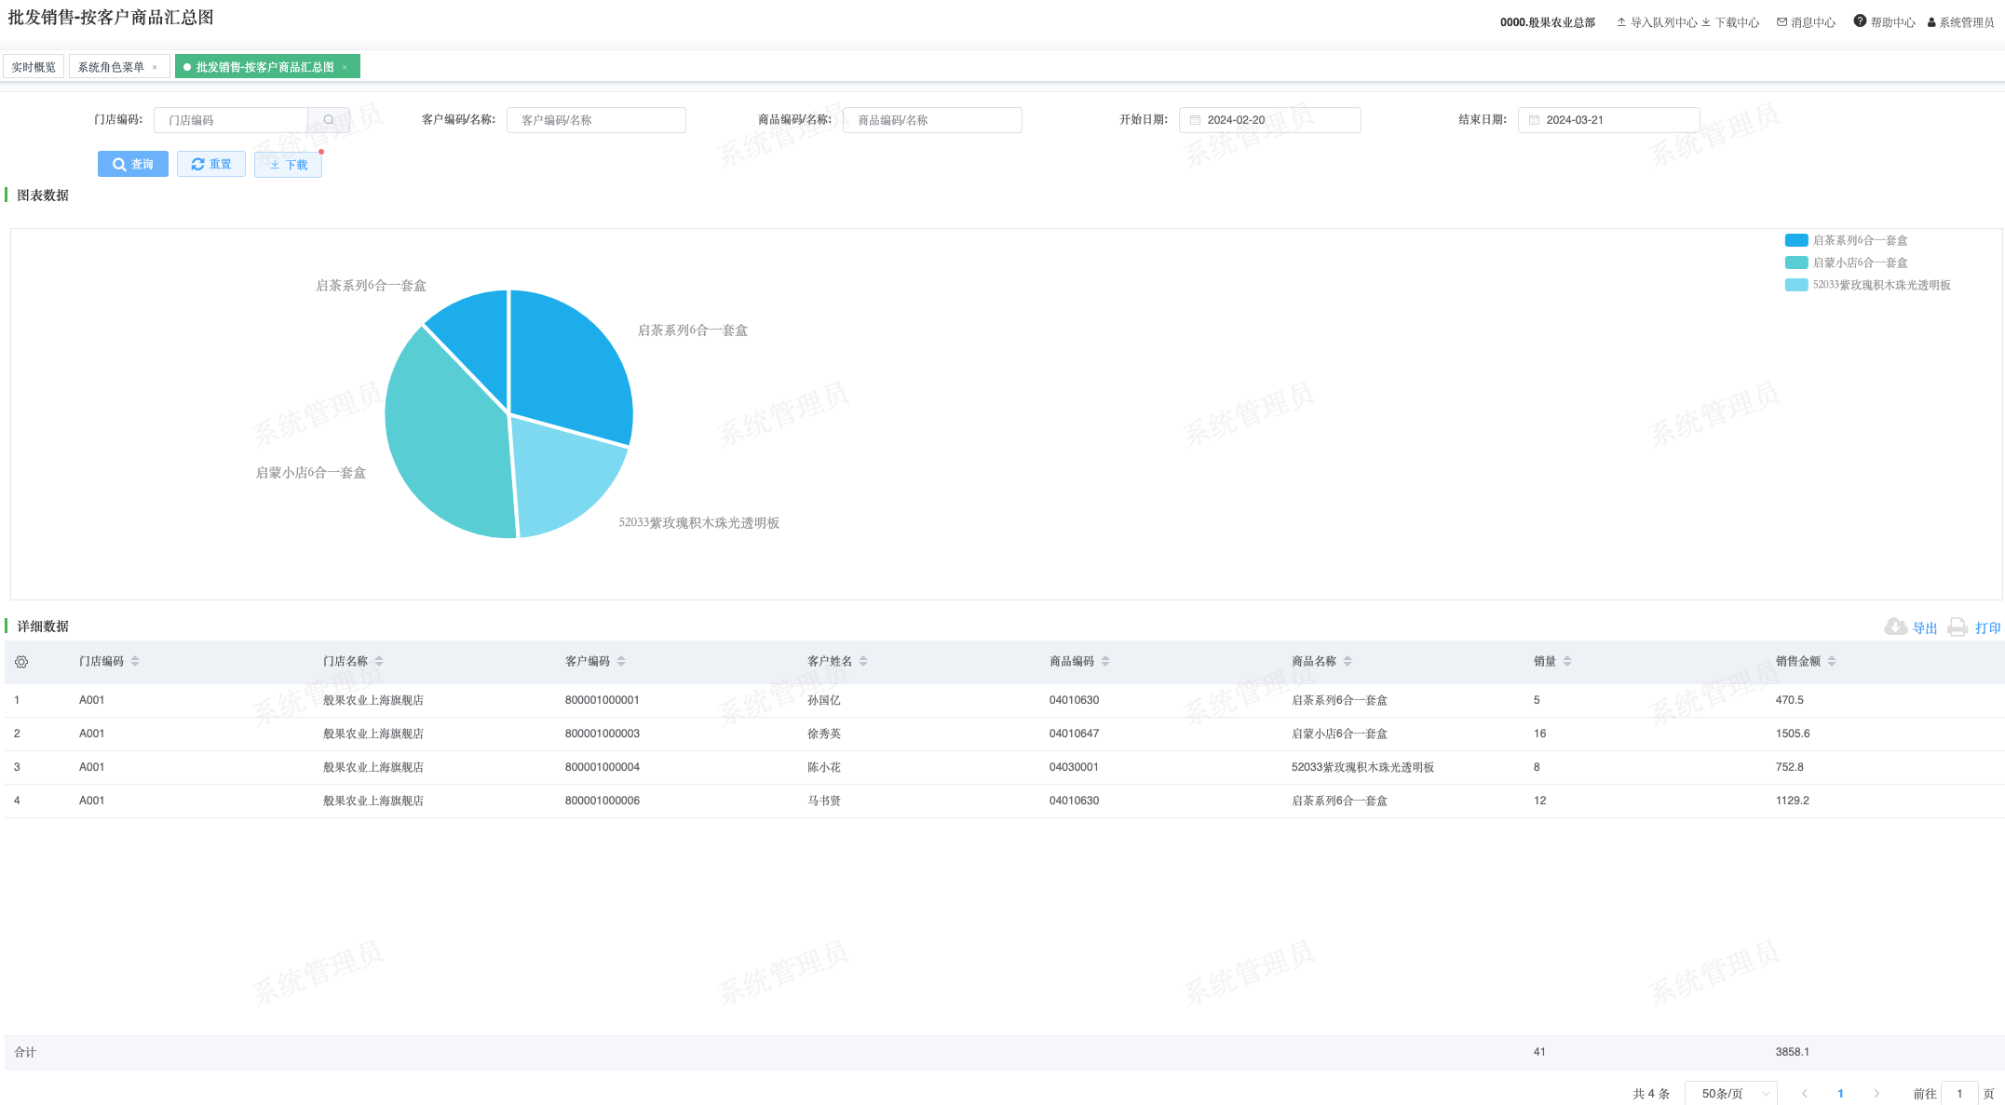The width and height of the screenshot is (2005, 1105).
Task: Switch to the 实时概览 tab
Action: tap(34, 67)
